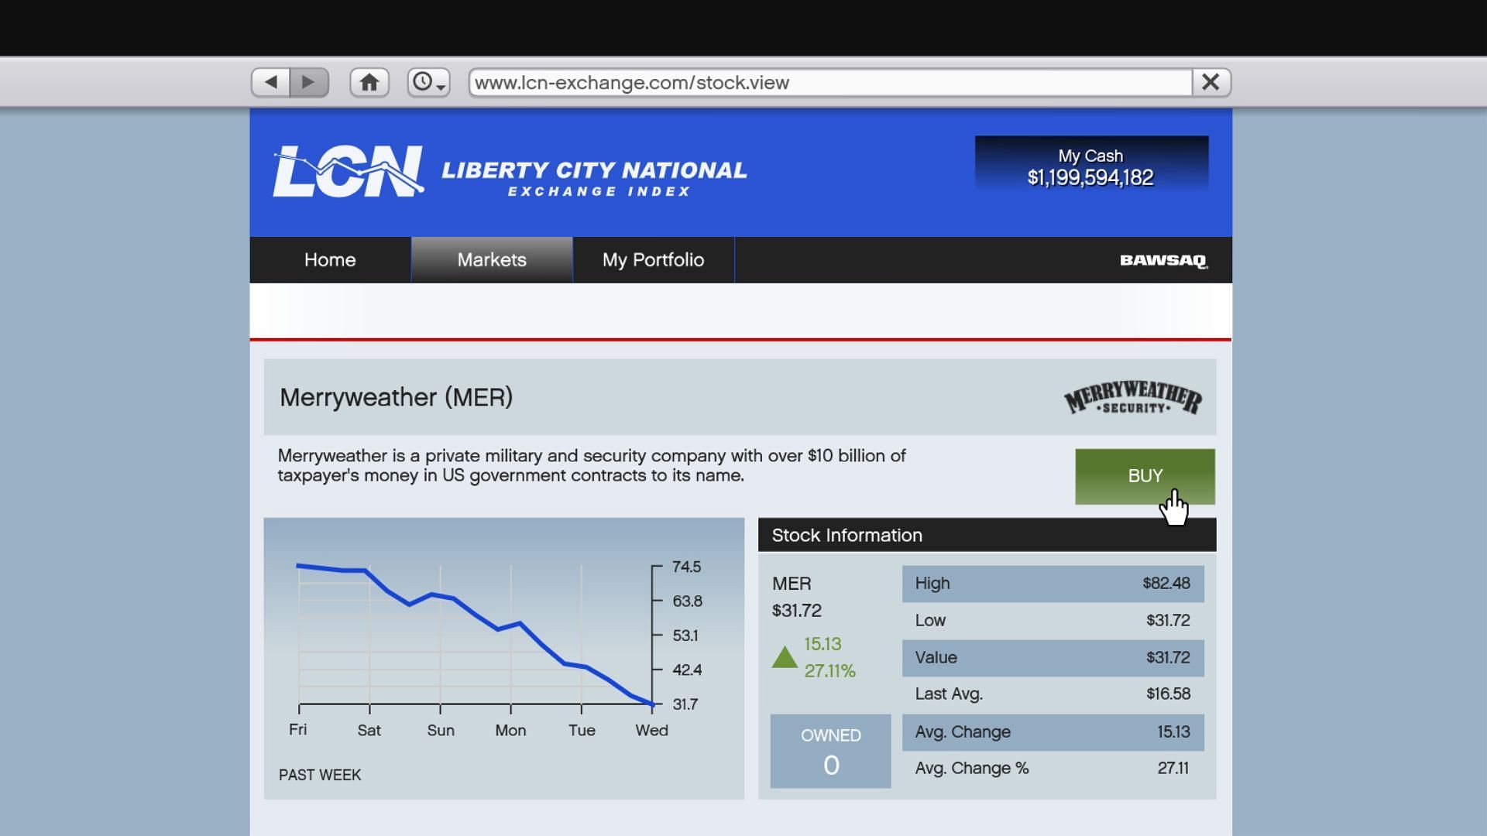Click the OWNED shares count box
1487x836 pixels.
830,751
